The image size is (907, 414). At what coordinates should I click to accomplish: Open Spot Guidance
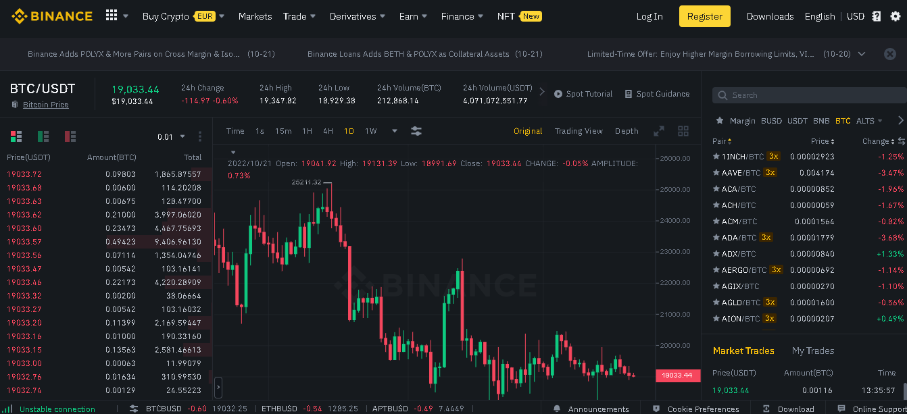coord(657,94)
